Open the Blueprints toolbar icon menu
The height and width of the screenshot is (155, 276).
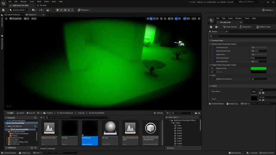pos(41,10)
